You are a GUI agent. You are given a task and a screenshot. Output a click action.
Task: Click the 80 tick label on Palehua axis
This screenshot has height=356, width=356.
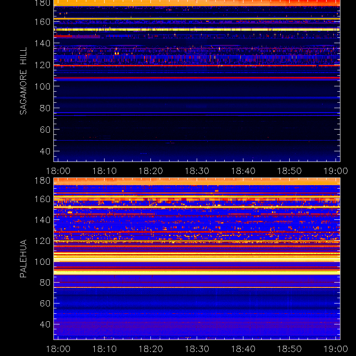tap(45, 283)
